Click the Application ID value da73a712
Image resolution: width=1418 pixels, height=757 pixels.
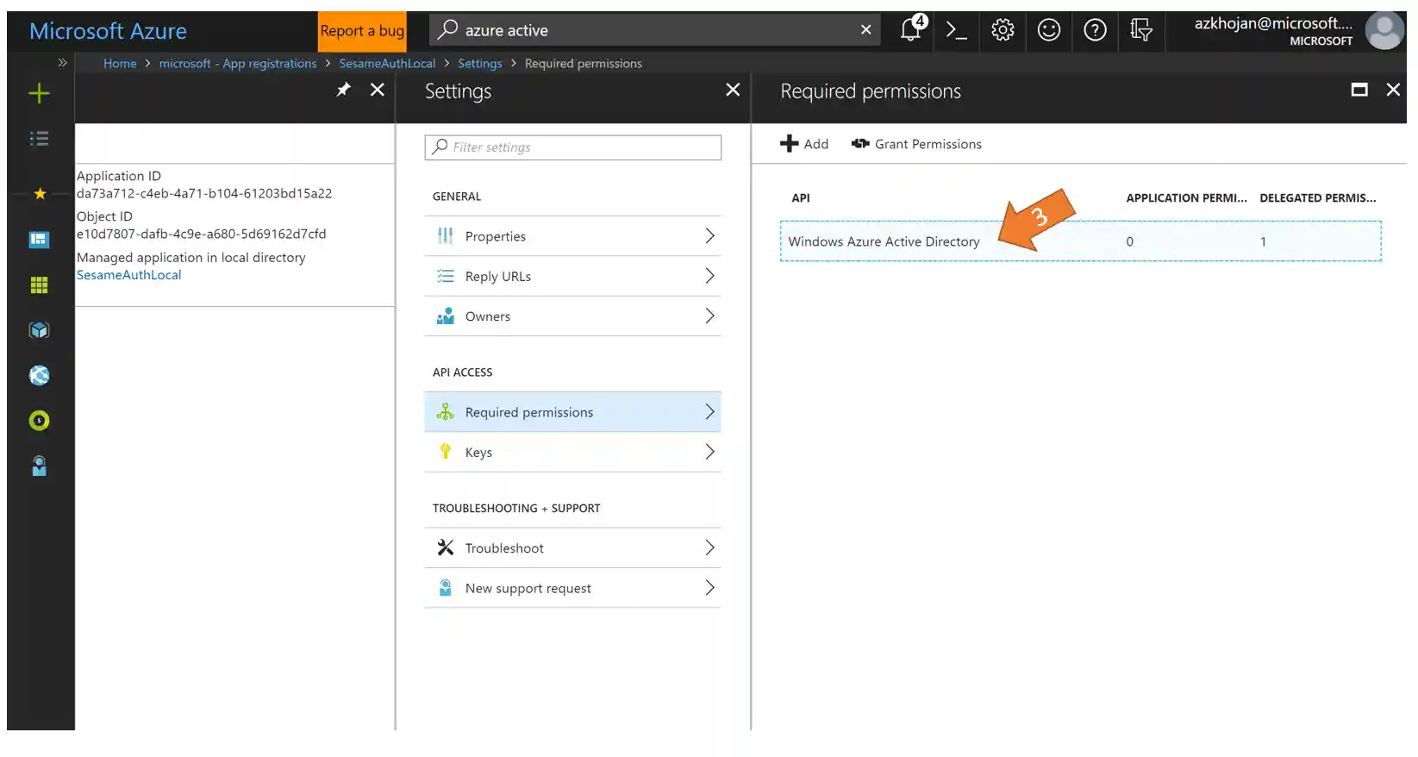click(204, 194)
